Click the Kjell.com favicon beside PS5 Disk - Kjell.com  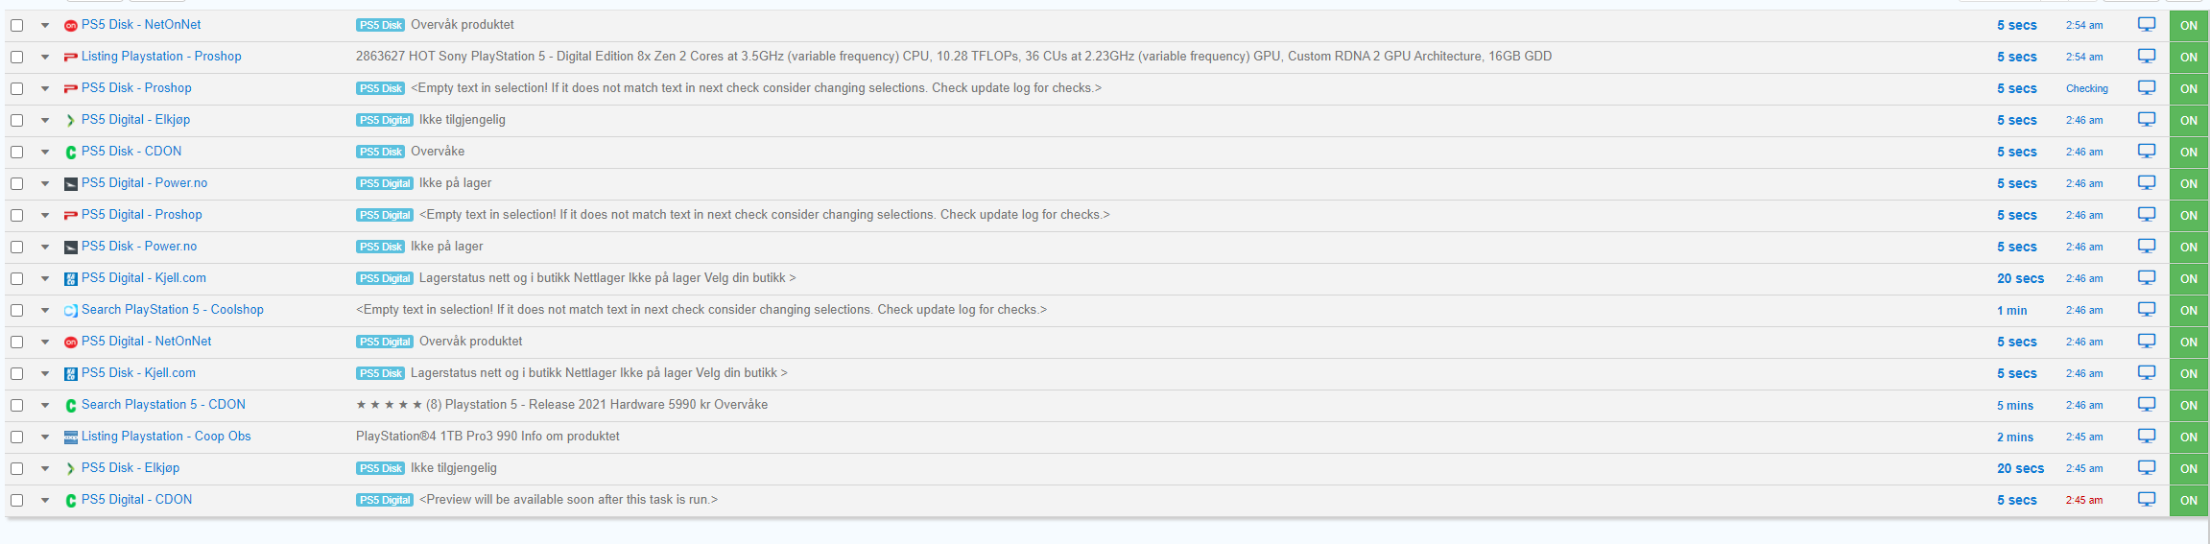[x=70, y=374]
